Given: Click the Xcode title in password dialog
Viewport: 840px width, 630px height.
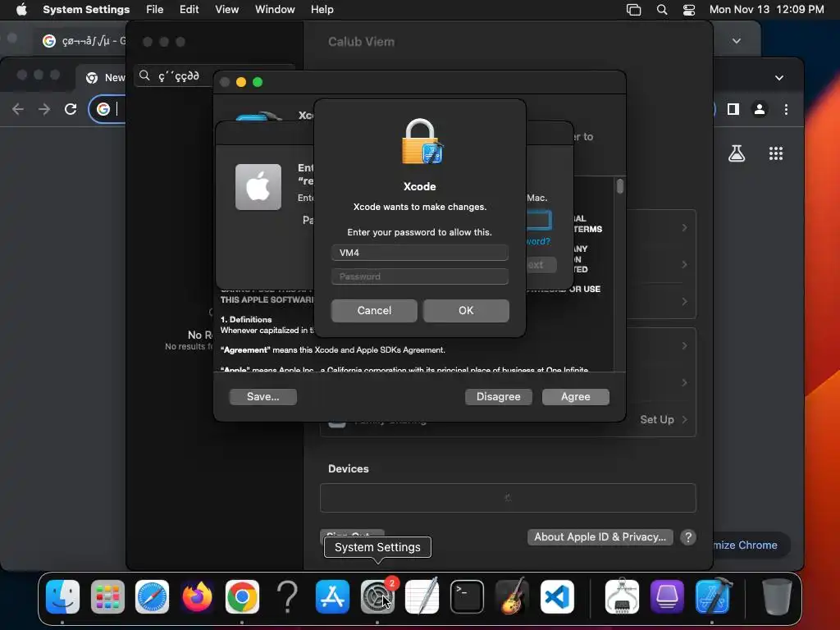Looking at the screenshot, I should tap(419, 186).
